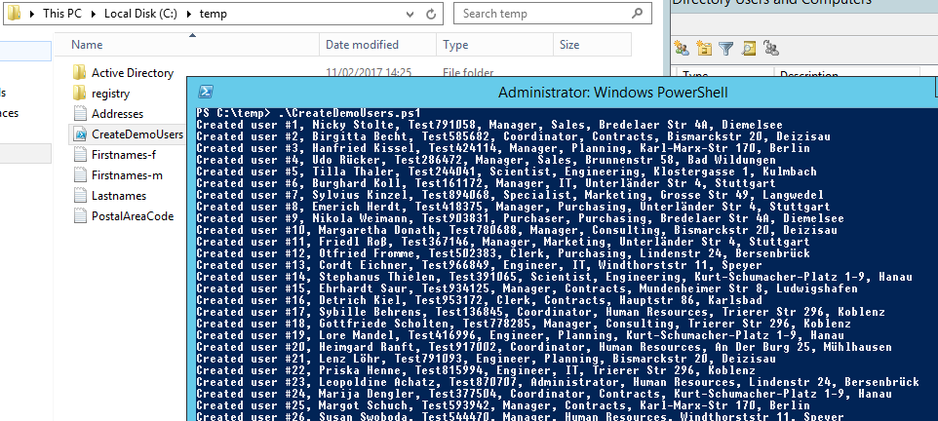Click the Otfried Fromme user #12 line

[503, 253]
